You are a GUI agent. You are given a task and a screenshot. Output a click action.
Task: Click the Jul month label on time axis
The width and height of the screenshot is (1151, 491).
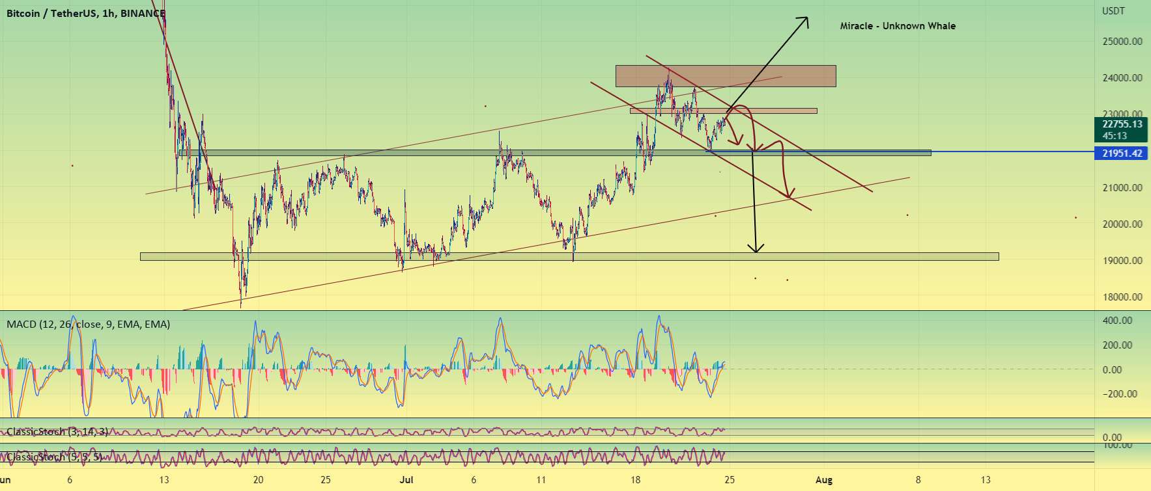[x=406, y=480]
